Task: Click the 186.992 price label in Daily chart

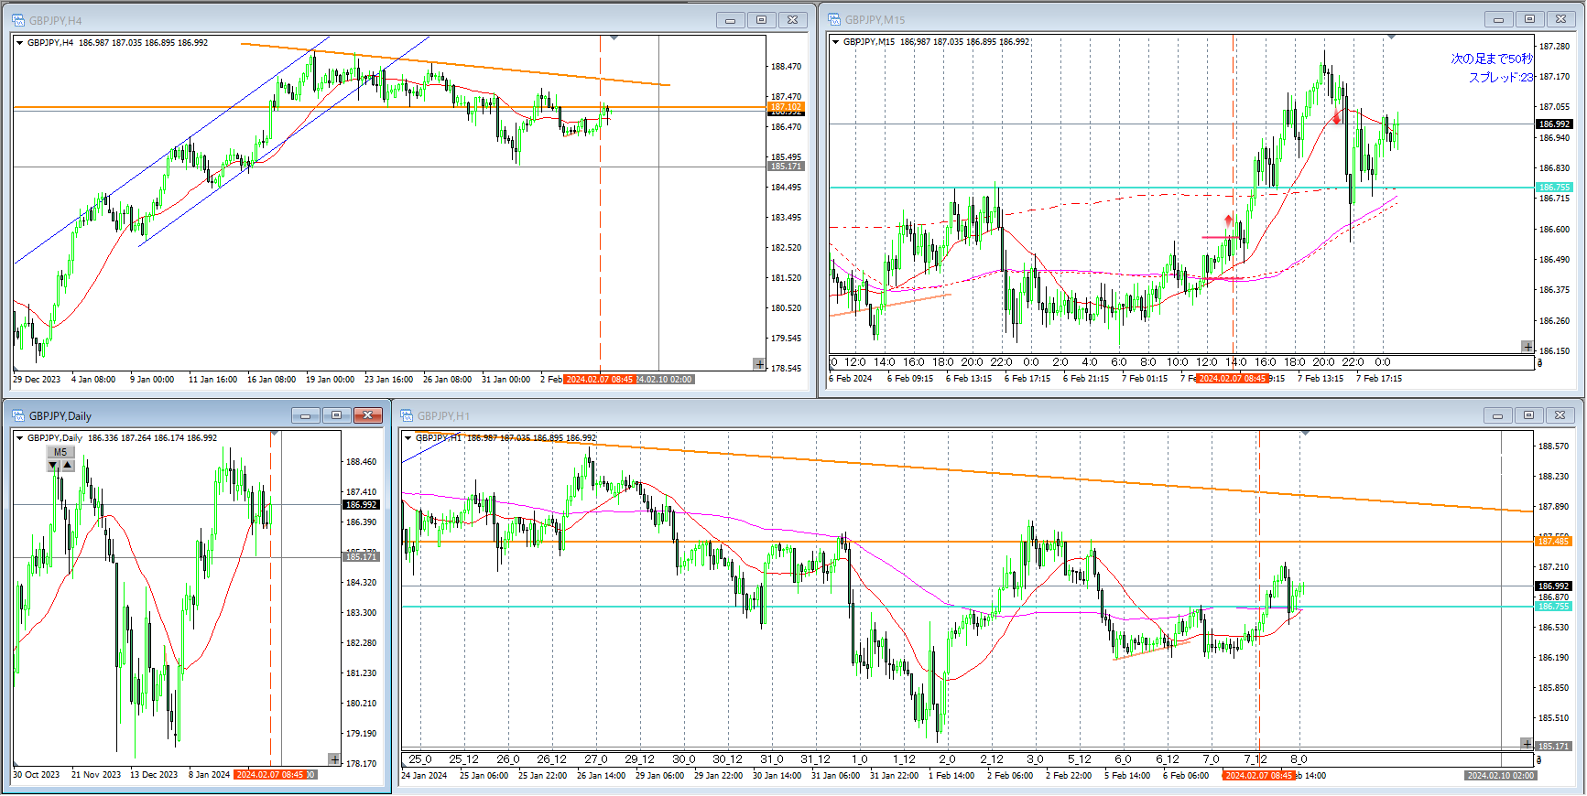Action: click(x=361, y=504)
